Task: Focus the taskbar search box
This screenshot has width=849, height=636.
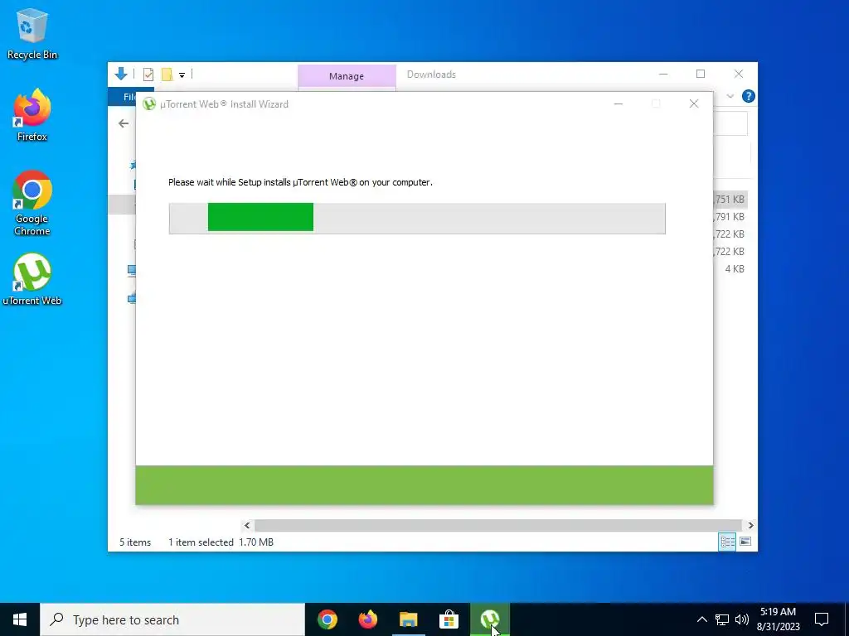Action: (172, 619)
